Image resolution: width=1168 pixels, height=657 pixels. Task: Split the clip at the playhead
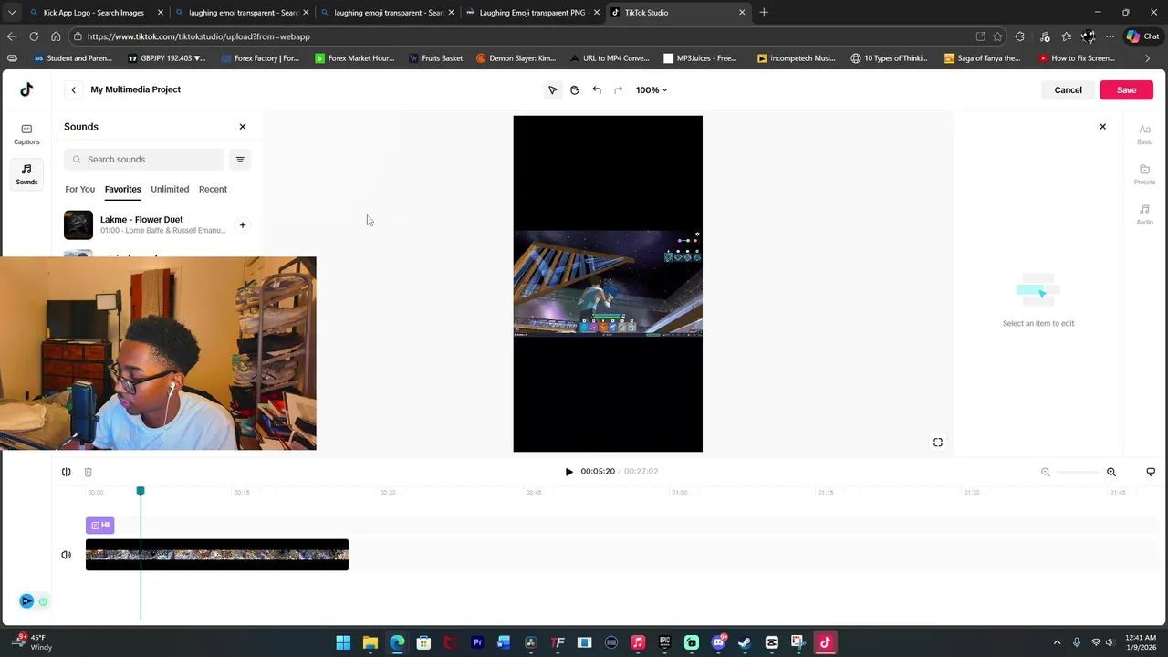(66, 472)
